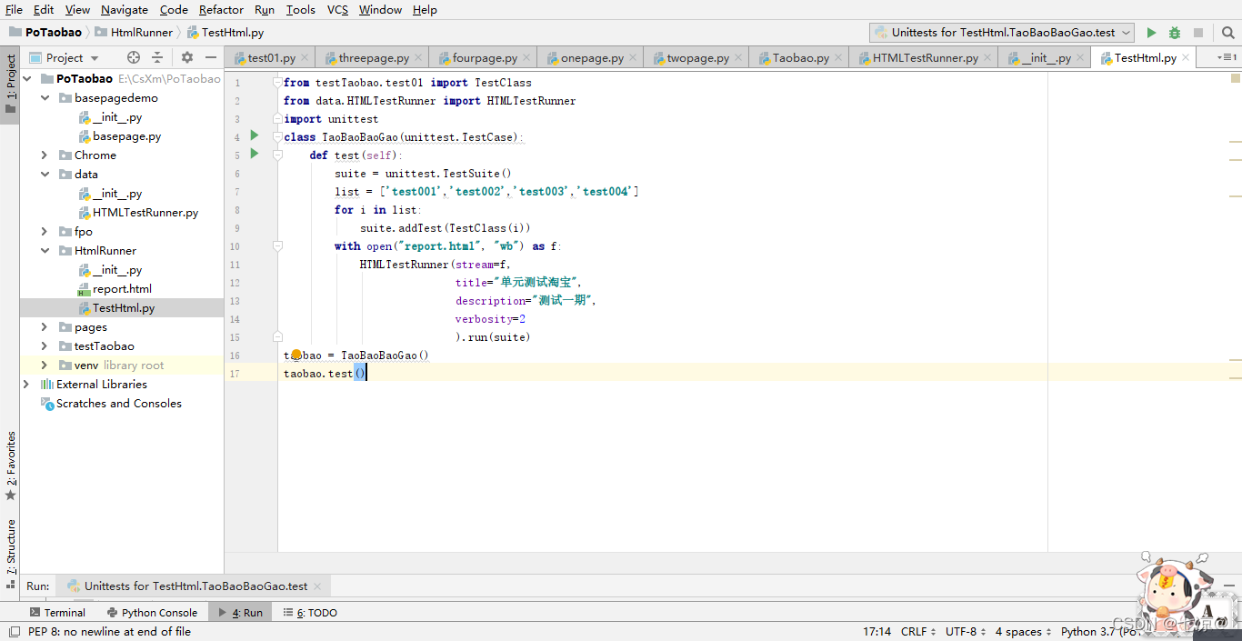Close the Unittests run tab in Run panel
This screenshot has width=1242, height=641.
coord(316,586)
